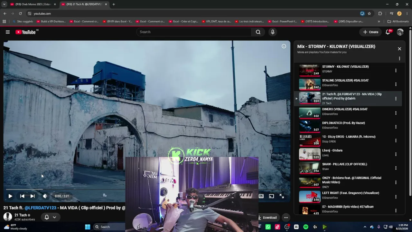Go to the YouTube home logo
The image size is (412, 232).
[25, 32]
